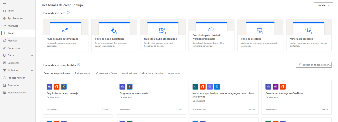
Task: Open the Programar una respuesta template
Action: tap(151, 97)
